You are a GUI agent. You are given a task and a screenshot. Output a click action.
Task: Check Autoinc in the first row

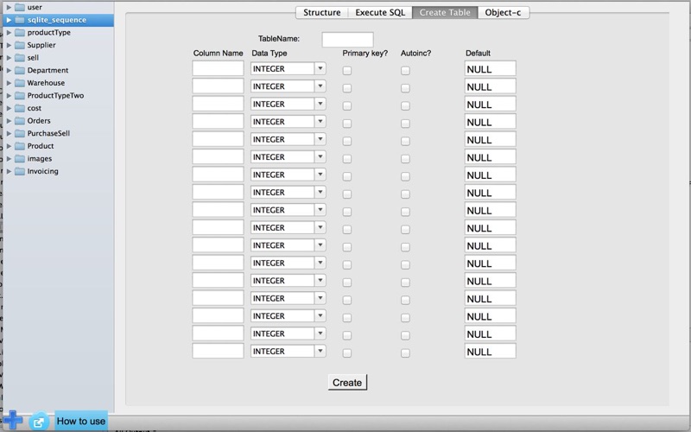pyautogui.click(x=405, y=71)
